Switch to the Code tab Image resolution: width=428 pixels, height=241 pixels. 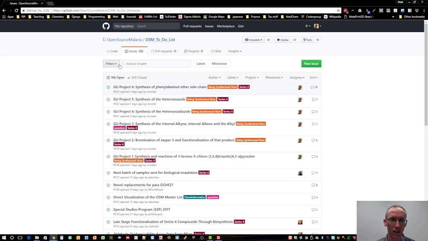(112, 51)
